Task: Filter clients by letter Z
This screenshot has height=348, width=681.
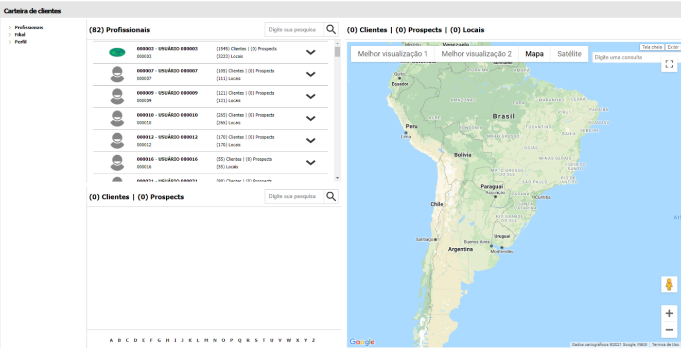Action: [313, 340]
